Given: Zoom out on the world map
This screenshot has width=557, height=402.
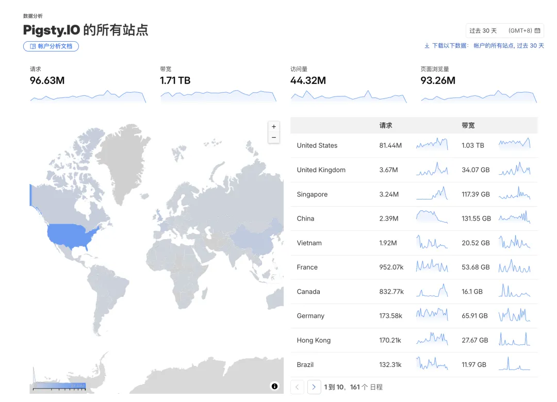Looking at the screenshot, I should [x=274, y=138].
